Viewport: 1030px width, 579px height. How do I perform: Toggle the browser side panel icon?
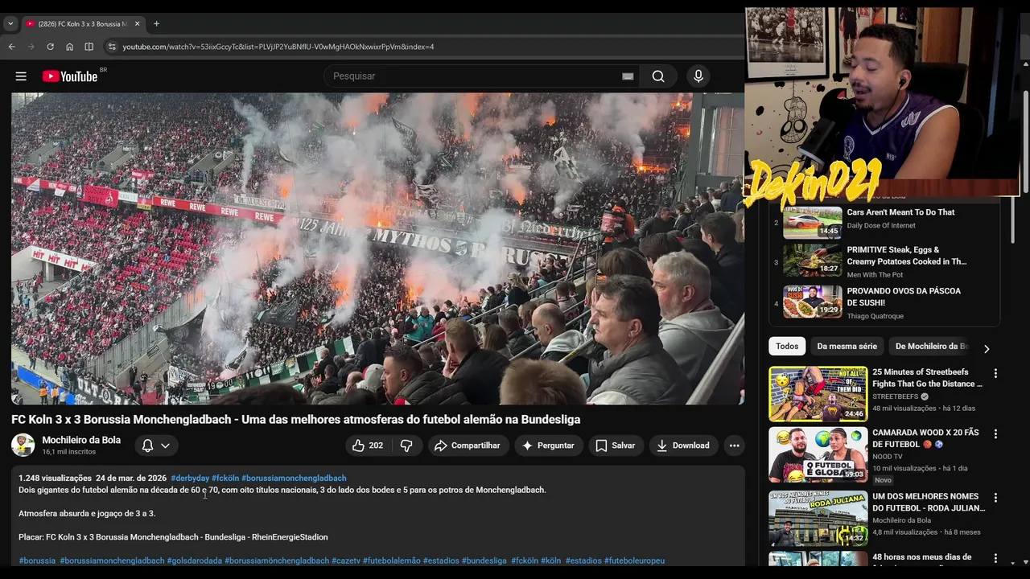pos(89,47)
